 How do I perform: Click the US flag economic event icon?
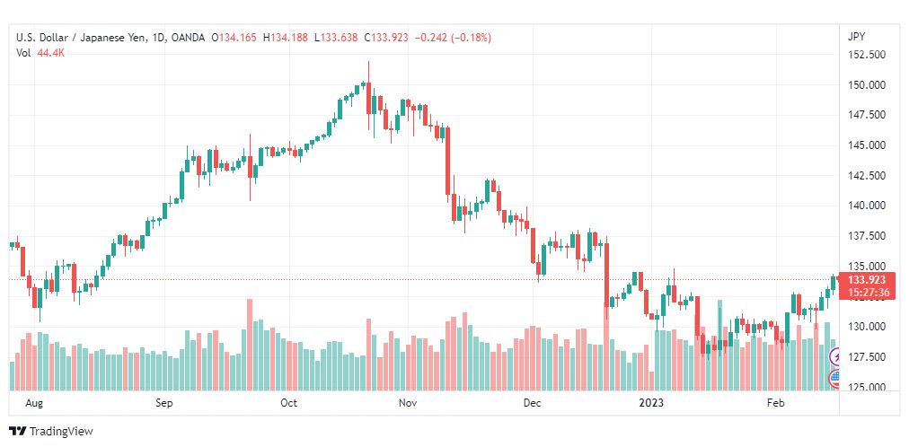click(x=835, y=379)
